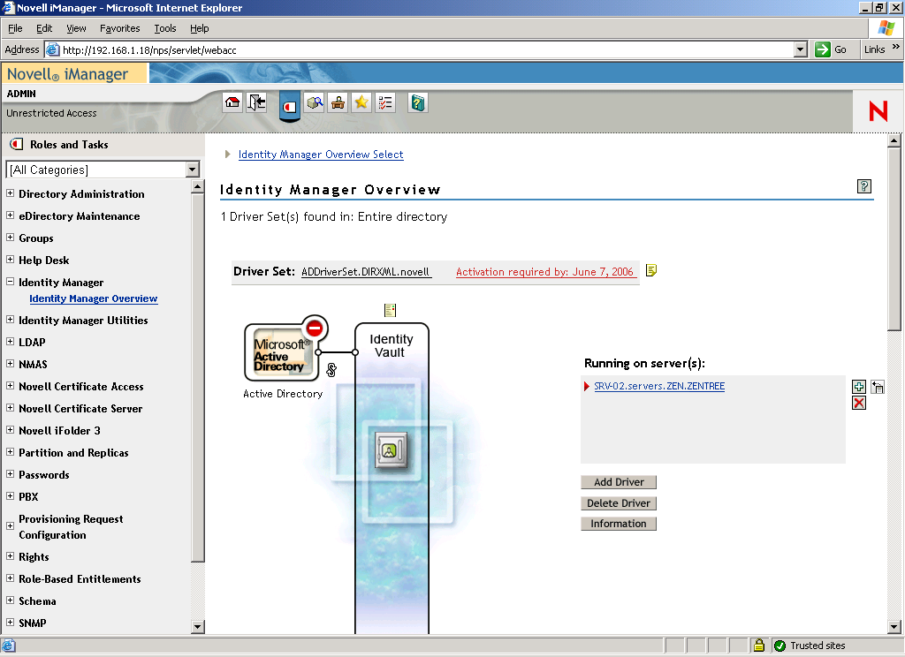This screenshot has height=657, width=905.
Task: Follow the SRV-02.servers.ZEN.ZENTREE link
Action: coord(658,386)
